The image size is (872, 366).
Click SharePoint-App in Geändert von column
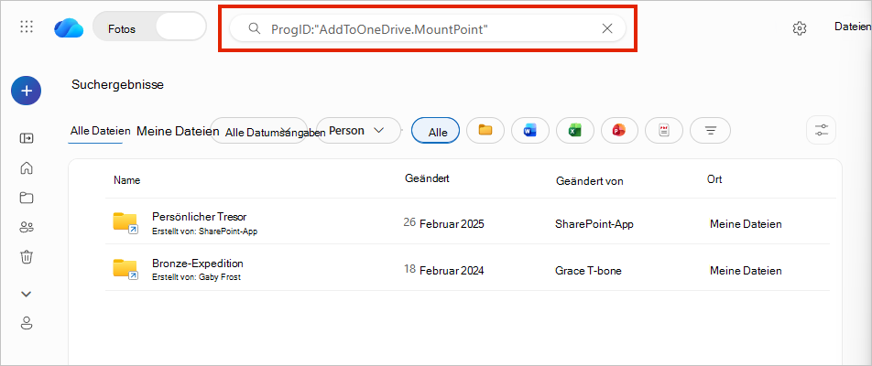point(594,224)
